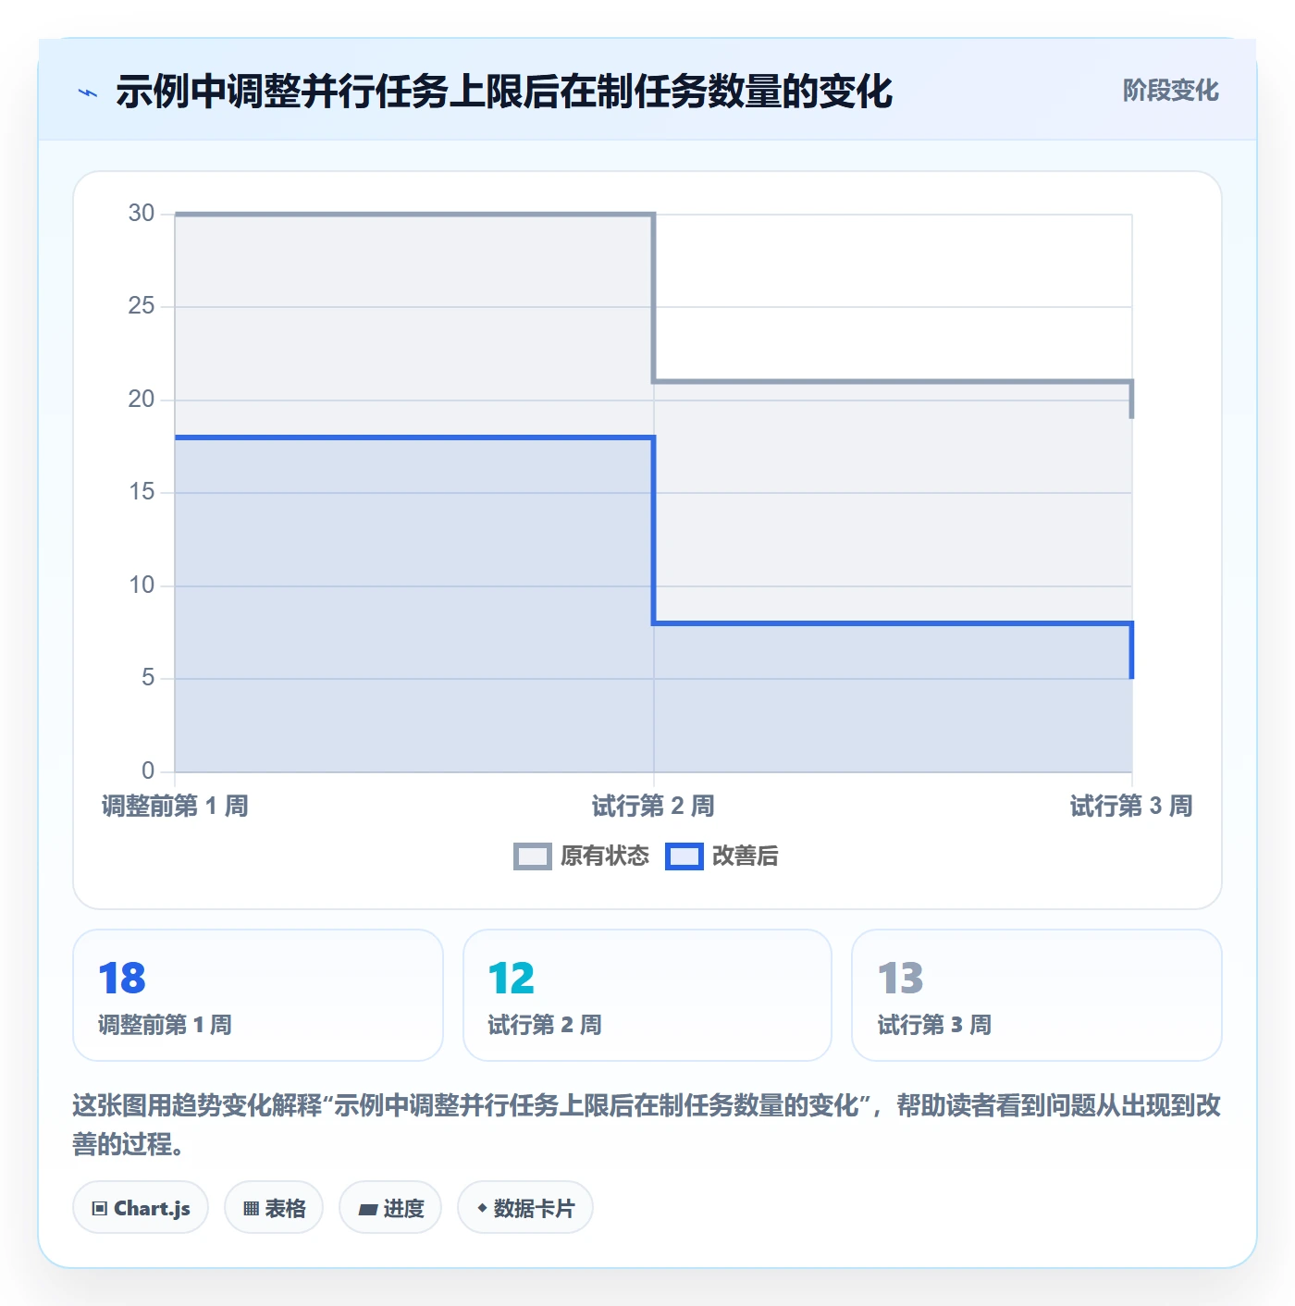Click the y-axis tick label 15
Viewport: 1295px width, 1306px height.
142,492
